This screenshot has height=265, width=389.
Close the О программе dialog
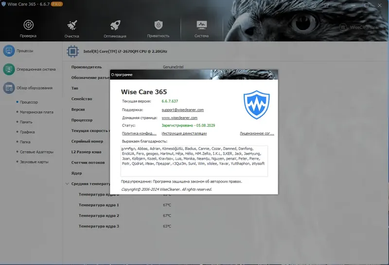(x=270, y=75)
